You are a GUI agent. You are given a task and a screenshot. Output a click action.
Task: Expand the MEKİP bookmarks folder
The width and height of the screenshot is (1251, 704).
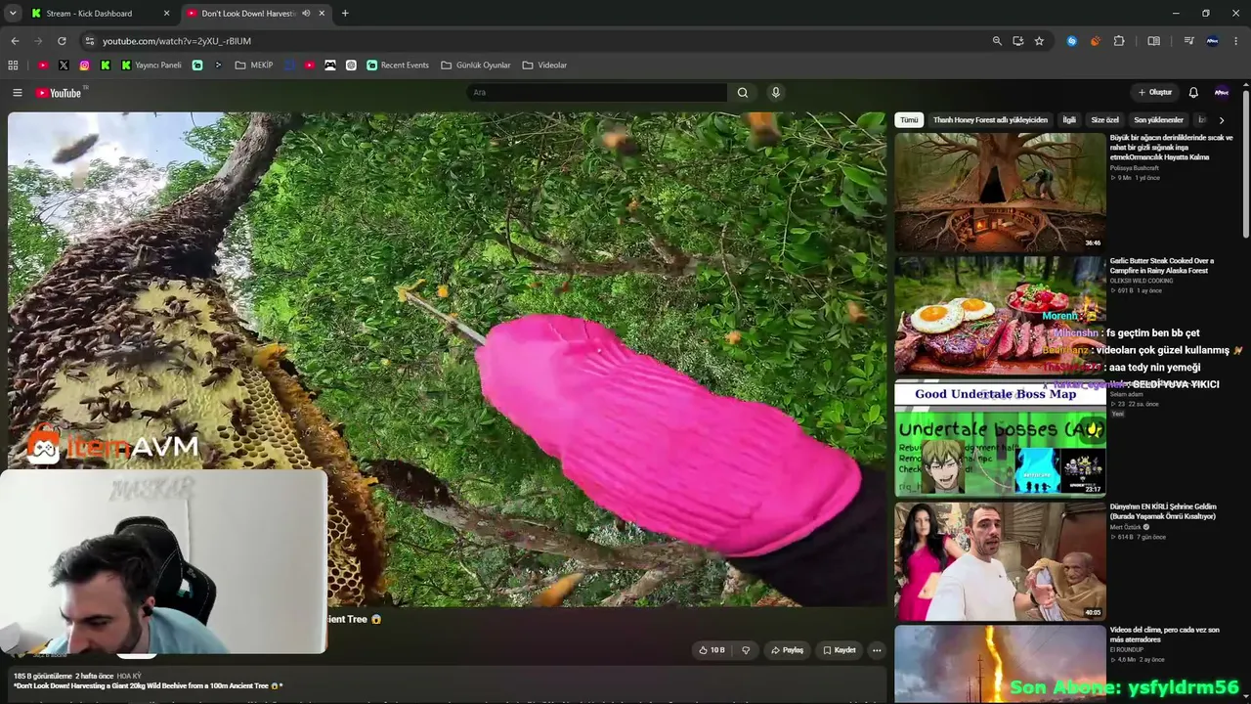tap(254, 66)
